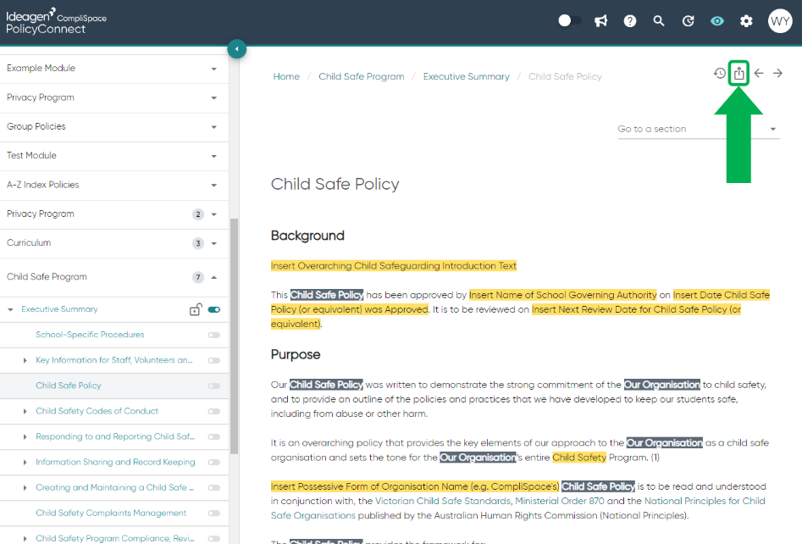
Task: Click the eye preview icon in the top bar
Action: [717, 20]
